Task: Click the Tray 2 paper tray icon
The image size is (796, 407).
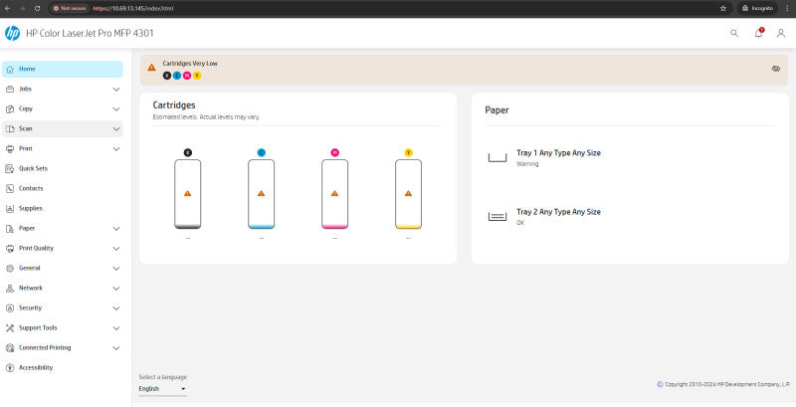Action: point(497,217)
